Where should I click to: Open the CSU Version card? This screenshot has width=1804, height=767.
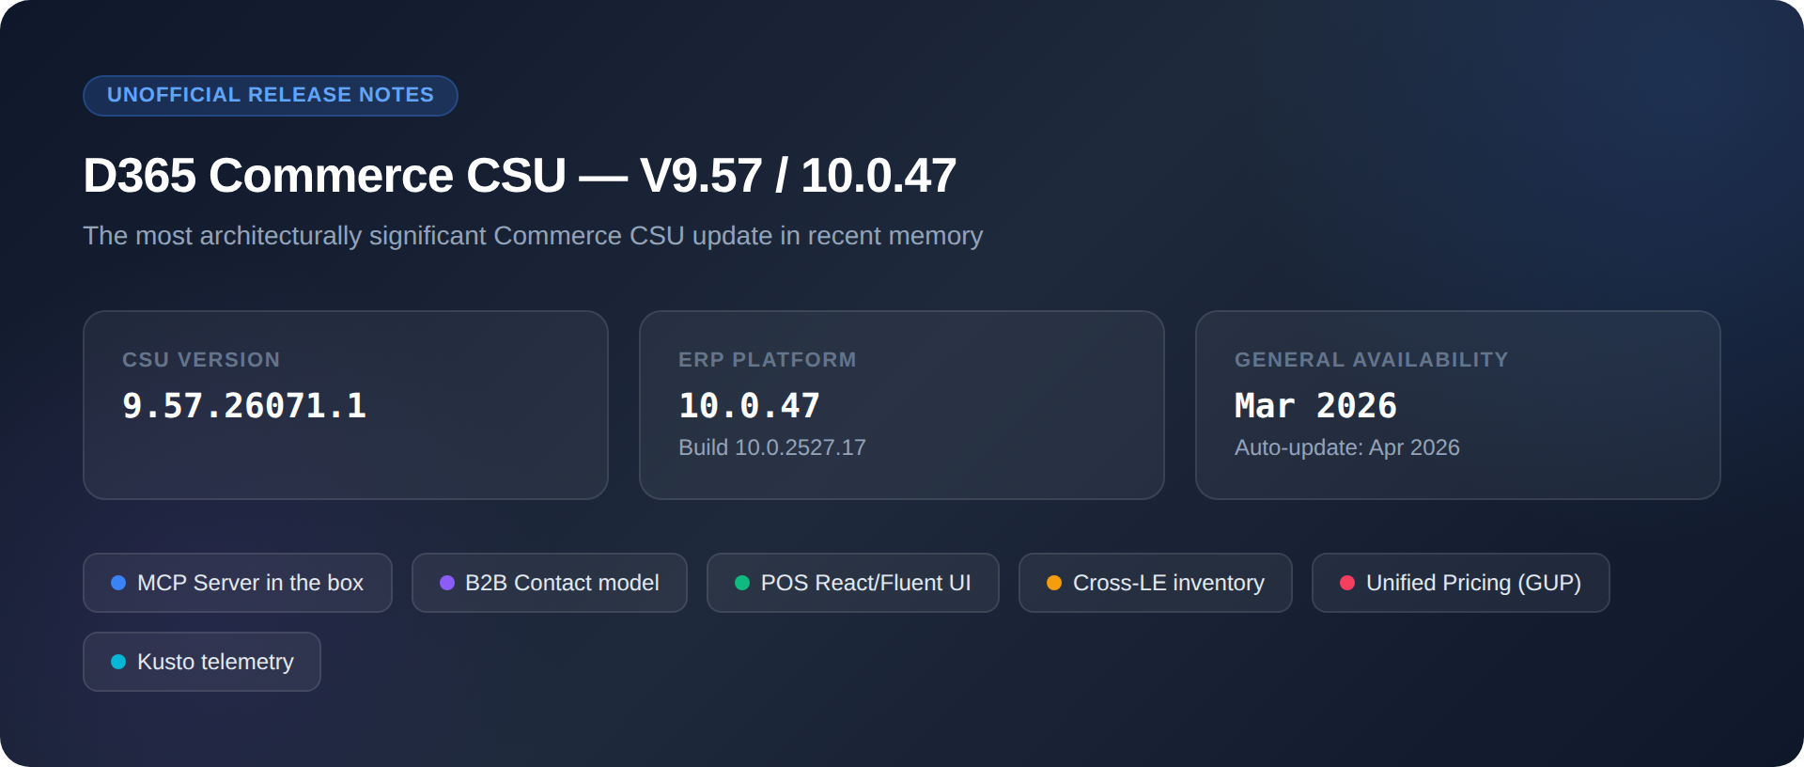pos(346,405)
